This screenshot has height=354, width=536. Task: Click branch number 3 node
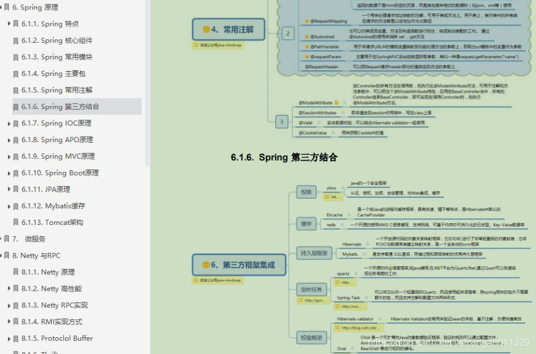(281, 121)
